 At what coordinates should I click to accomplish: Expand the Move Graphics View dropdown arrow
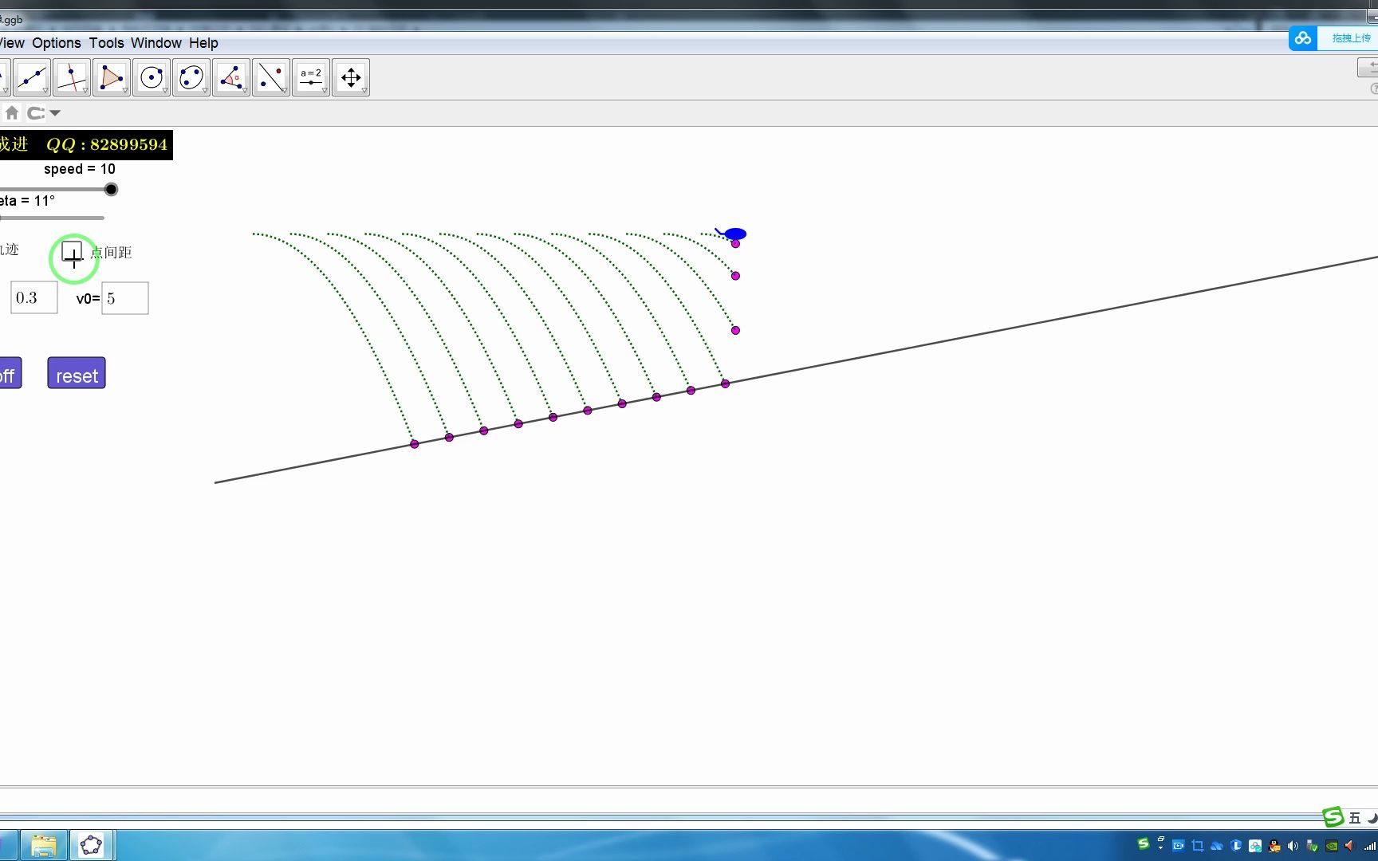click(364, 91)
